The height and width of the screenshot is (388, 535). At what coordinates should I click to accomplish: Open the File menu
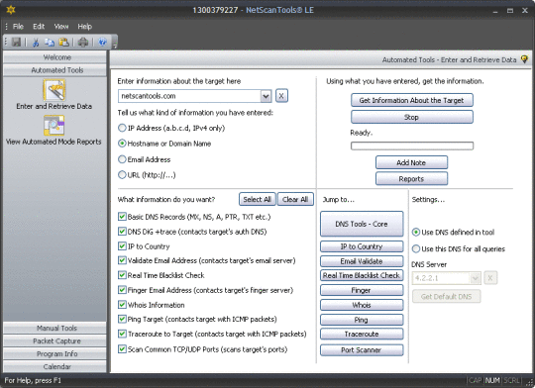(x=18, y=27)
